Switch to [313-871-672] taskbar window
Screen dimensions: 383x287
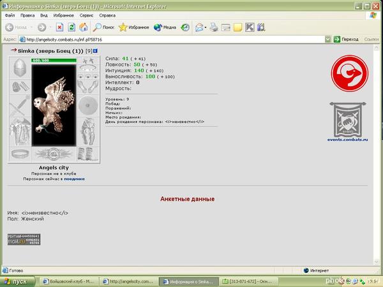(248, 282)
